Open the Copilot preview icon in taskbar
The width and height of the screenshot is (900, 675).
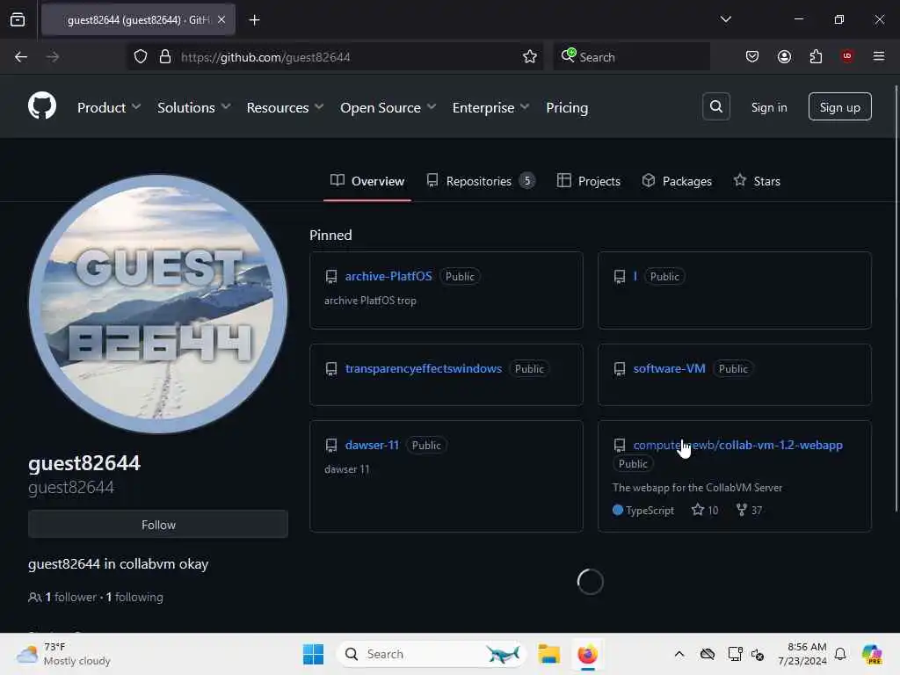pos(872,654)
